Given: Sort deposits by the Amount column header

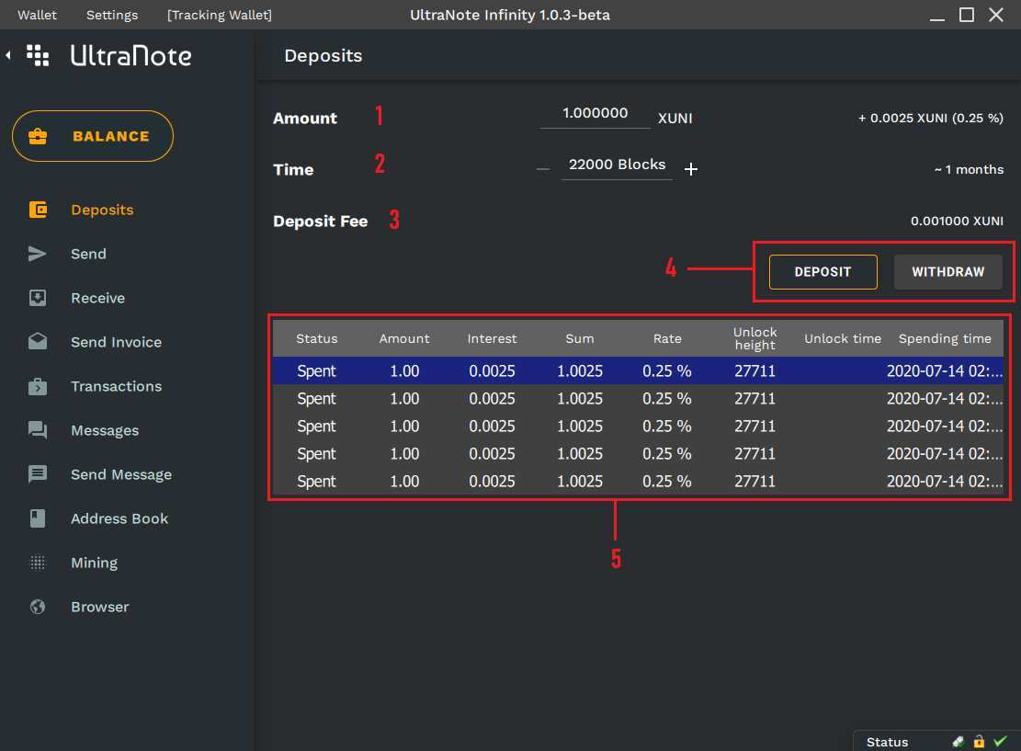Looking at the screenshot, I should click(404, 338).
